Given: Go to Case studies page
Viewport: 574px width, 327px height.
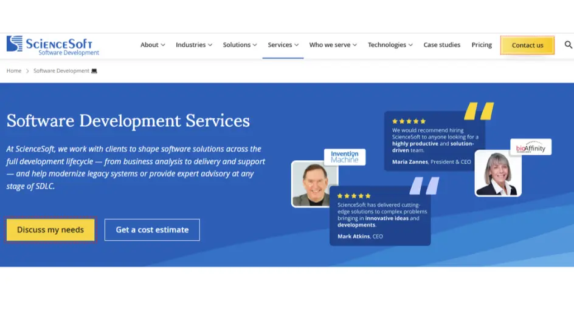Looking at the screenshot, I should [442, 44].
